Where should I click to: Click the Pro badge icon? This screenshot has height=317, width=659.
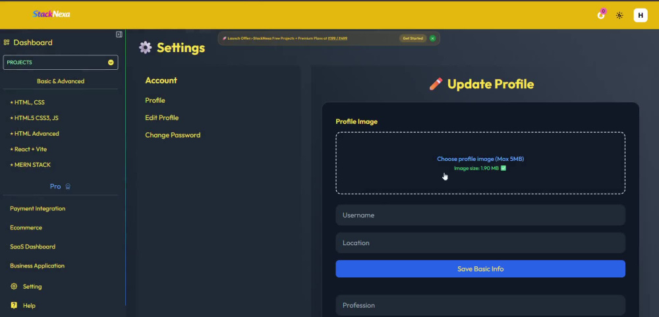coord(68,187)
